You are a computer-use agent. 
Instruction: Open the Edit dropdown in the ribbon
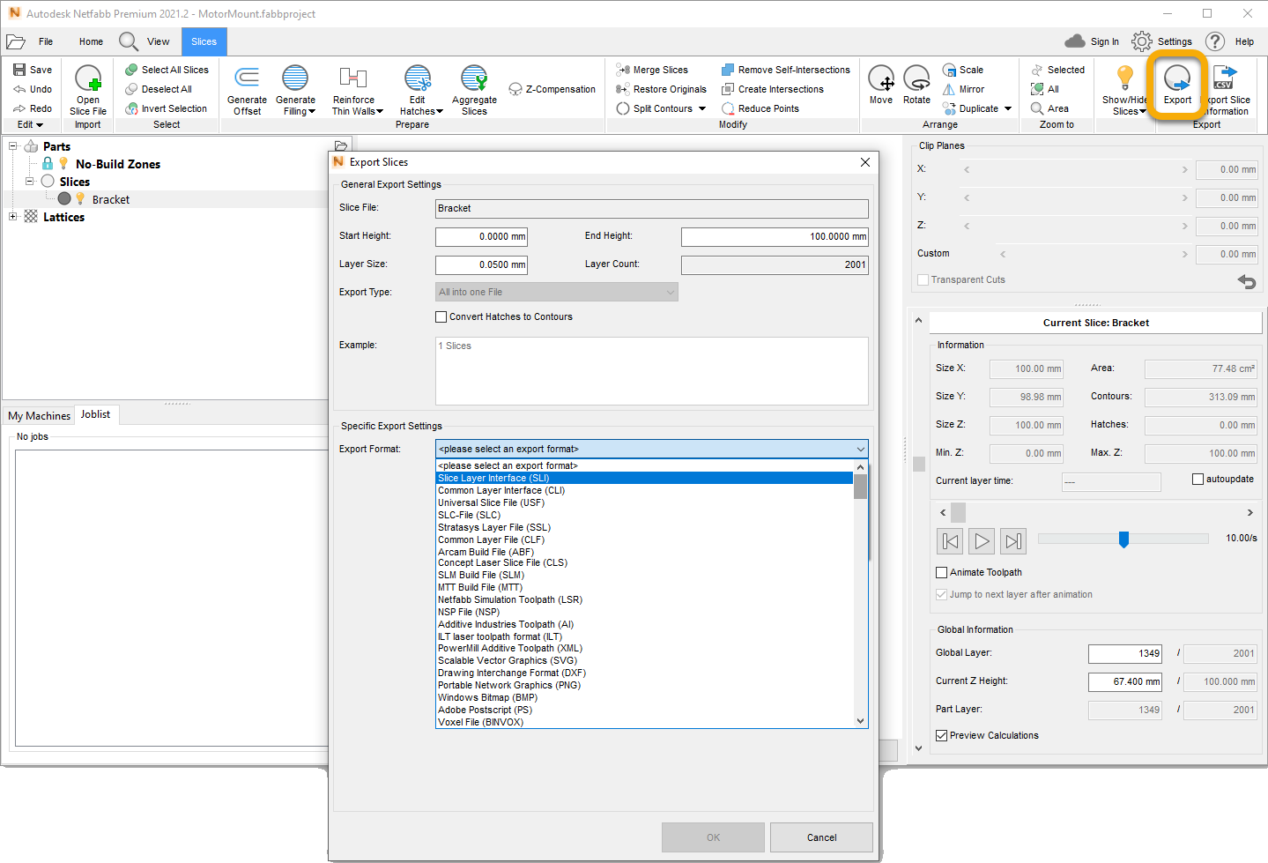[30, 124]
